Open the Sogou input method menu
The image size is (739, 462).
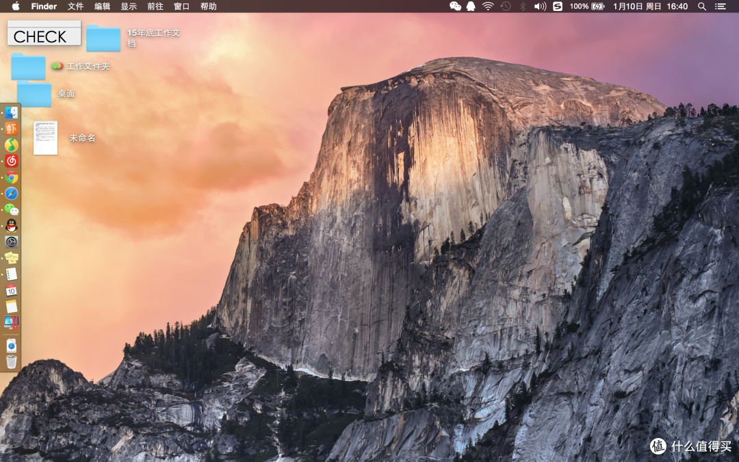pos(558,6)
